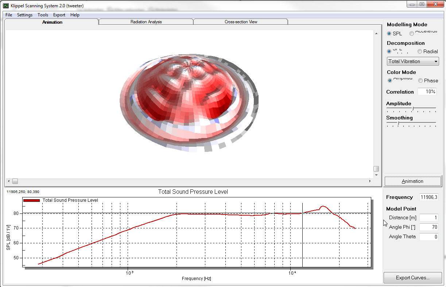The width and height of the screenshot is (446, 287).
Task: Click the Smoothing slider handle
Action: 398,123
